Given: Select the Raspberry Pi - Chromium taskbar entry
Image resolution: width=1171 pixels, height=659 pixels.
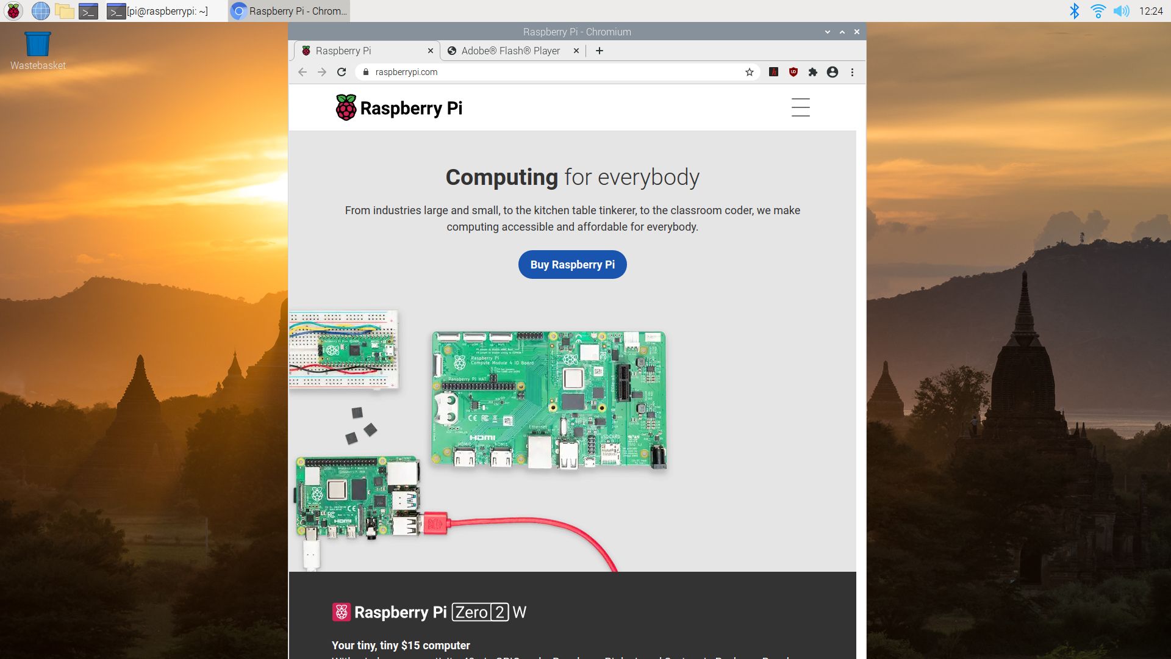Looking at the screenshot, I should coord(289,11).
